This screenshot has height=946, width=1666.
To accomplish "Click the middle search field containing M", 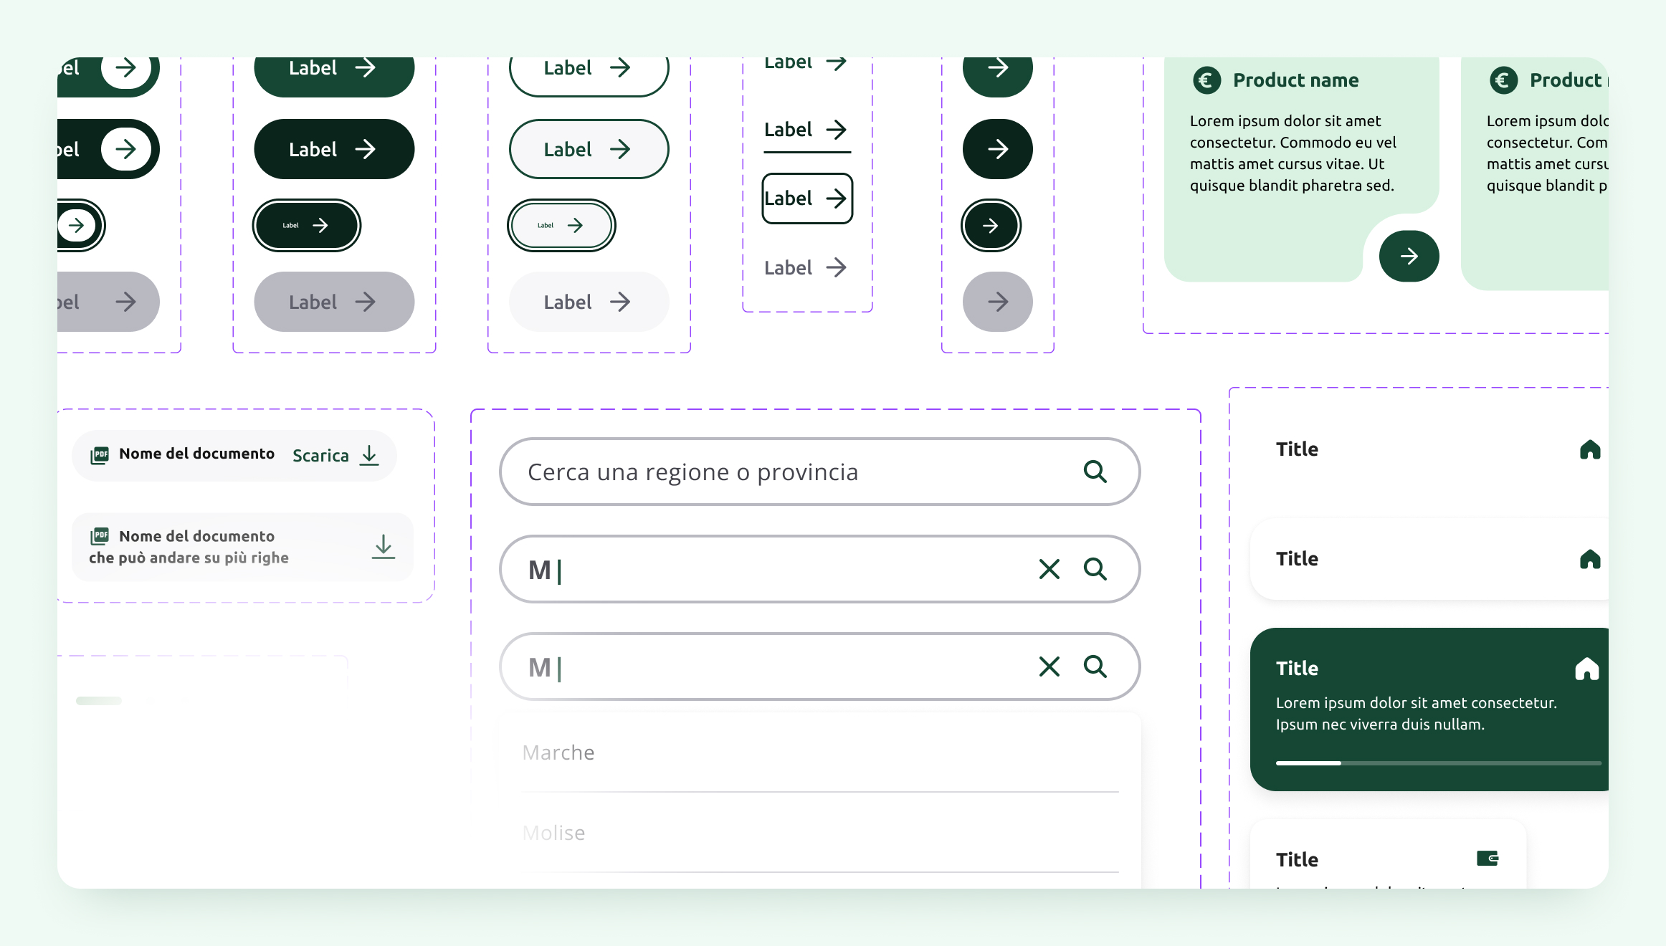I will pos(819,569).
